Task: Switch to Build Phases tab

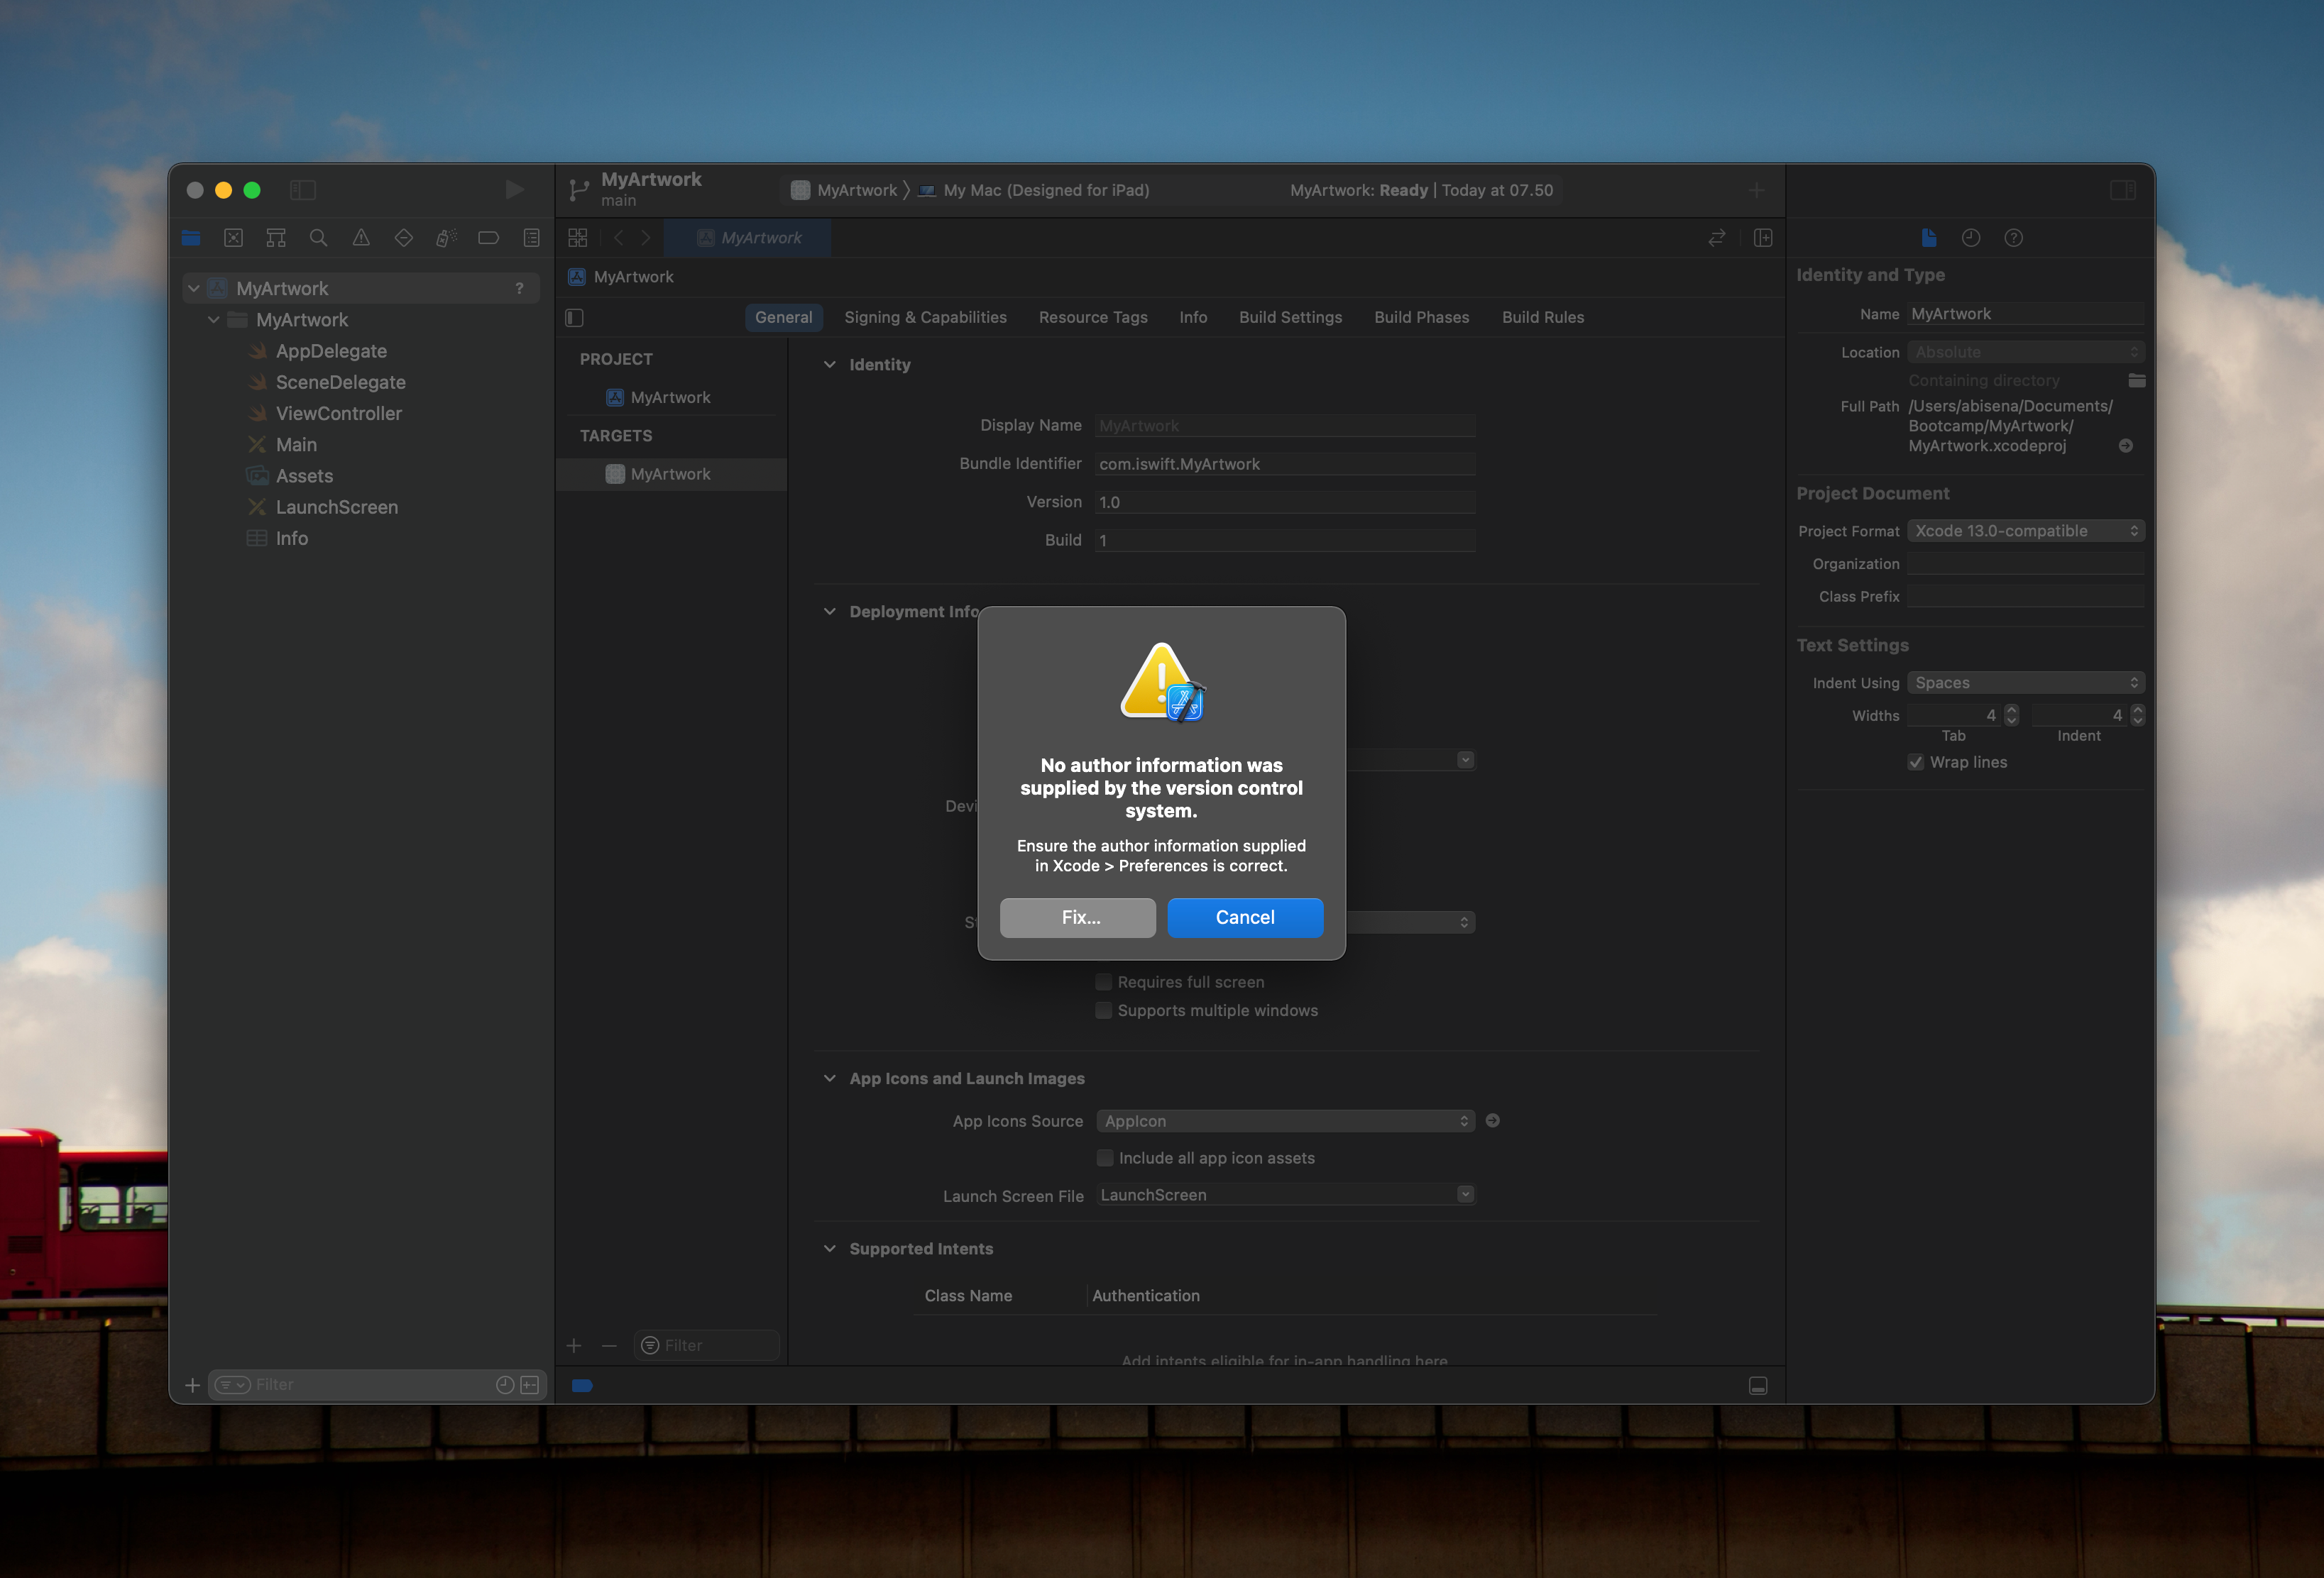Action: point(1421,318)
